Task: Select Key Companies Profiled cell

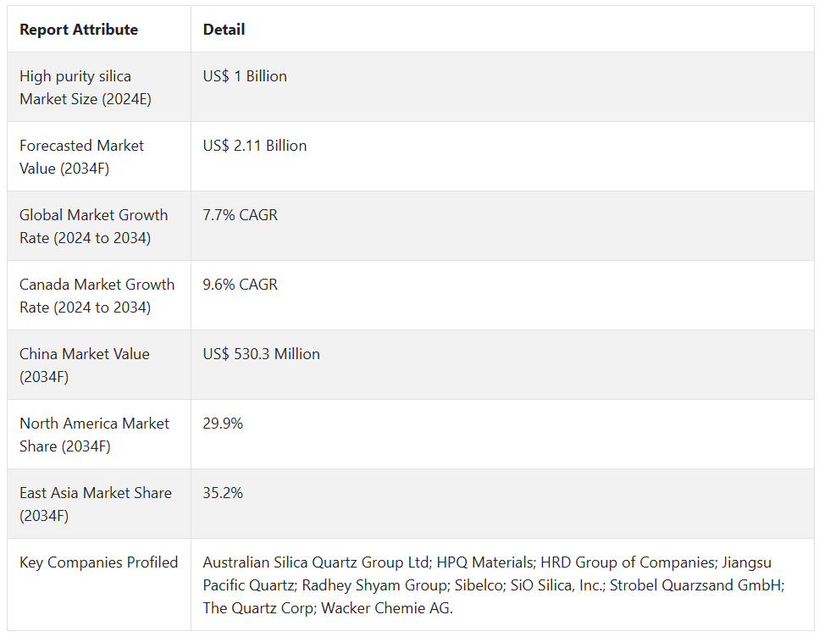Action: (x=98, y=562)
